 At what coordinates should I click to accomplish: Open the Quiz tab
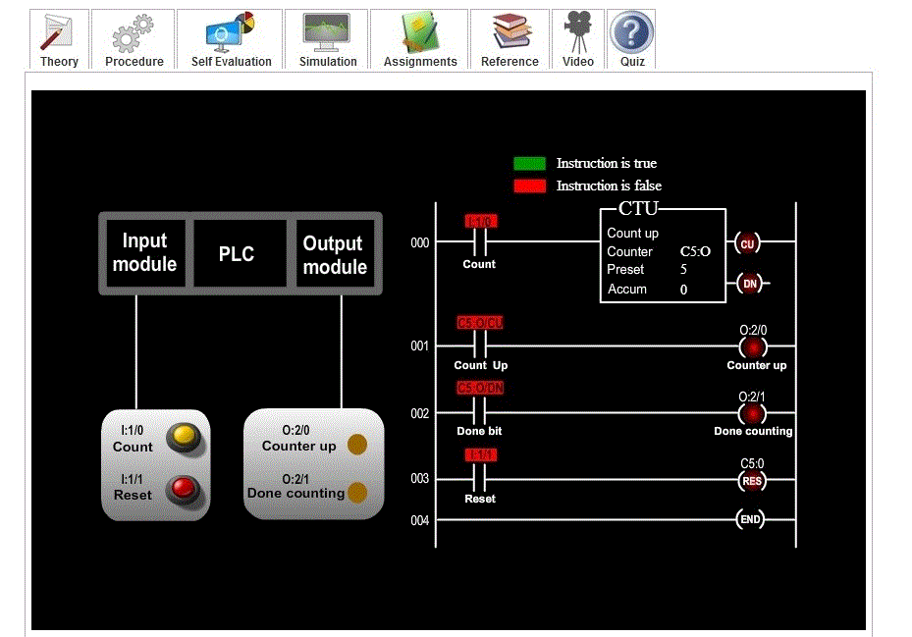pos(631,39)
